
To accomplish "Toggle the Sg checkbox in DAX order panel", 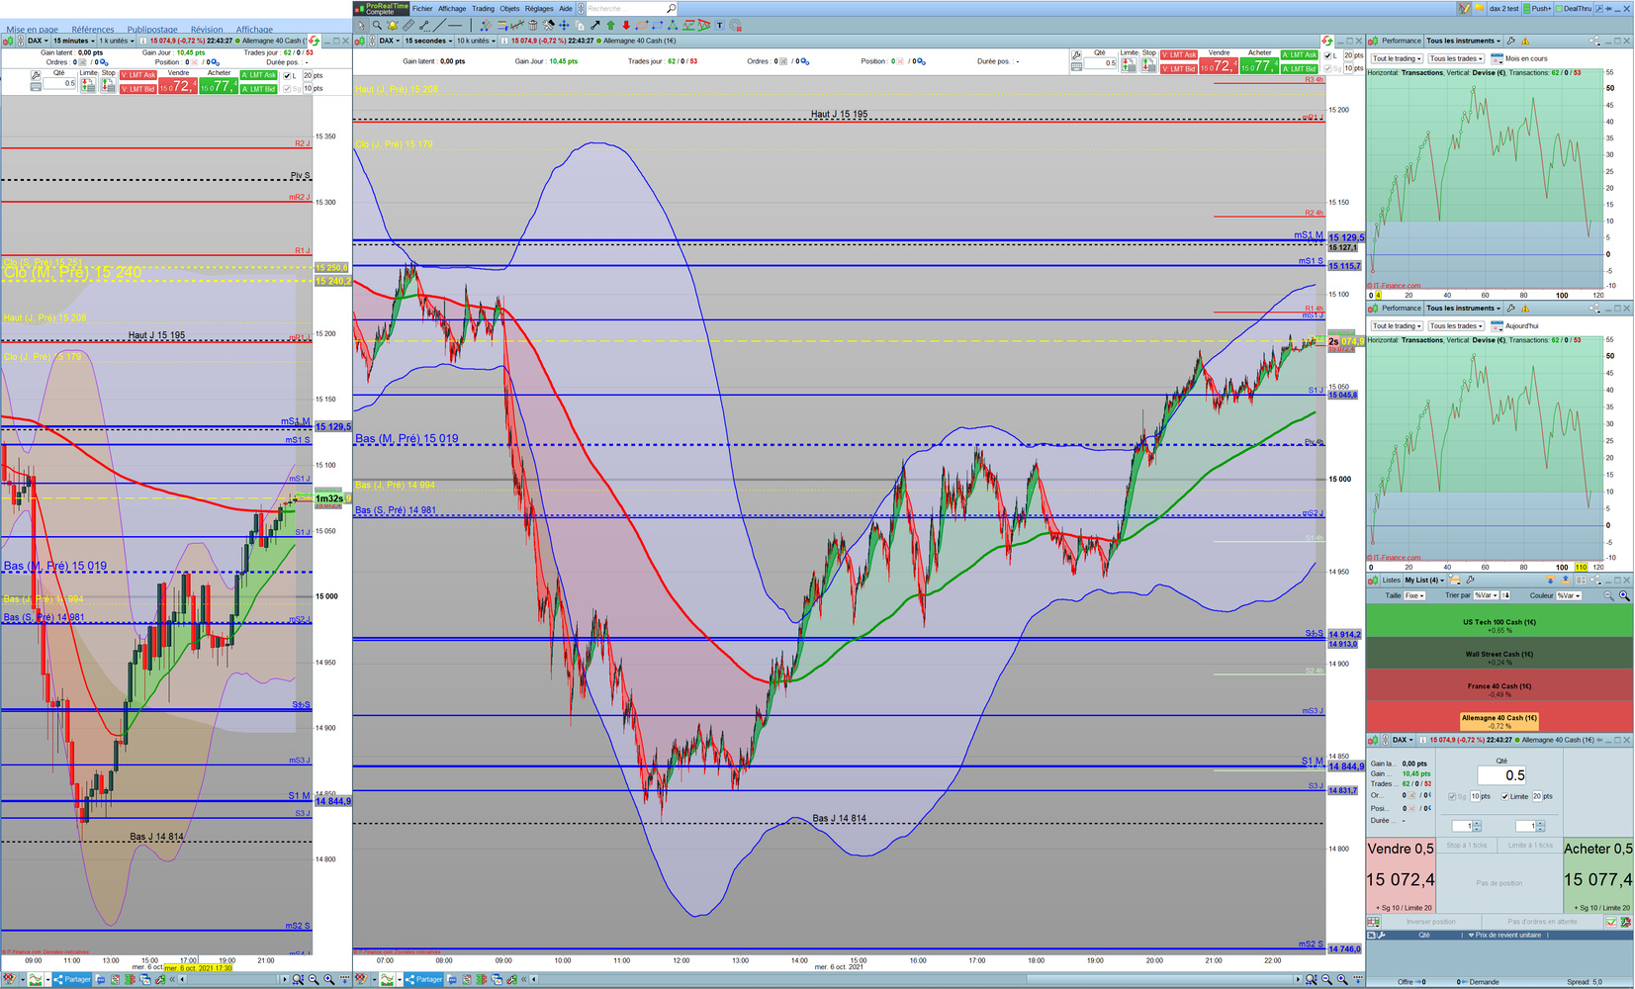I will (1452, 796).
